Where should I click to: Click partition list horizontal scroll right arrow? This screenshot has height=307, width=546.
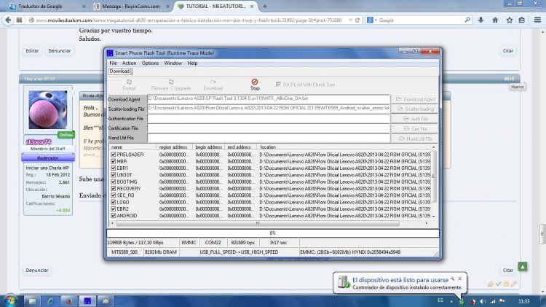427,223
